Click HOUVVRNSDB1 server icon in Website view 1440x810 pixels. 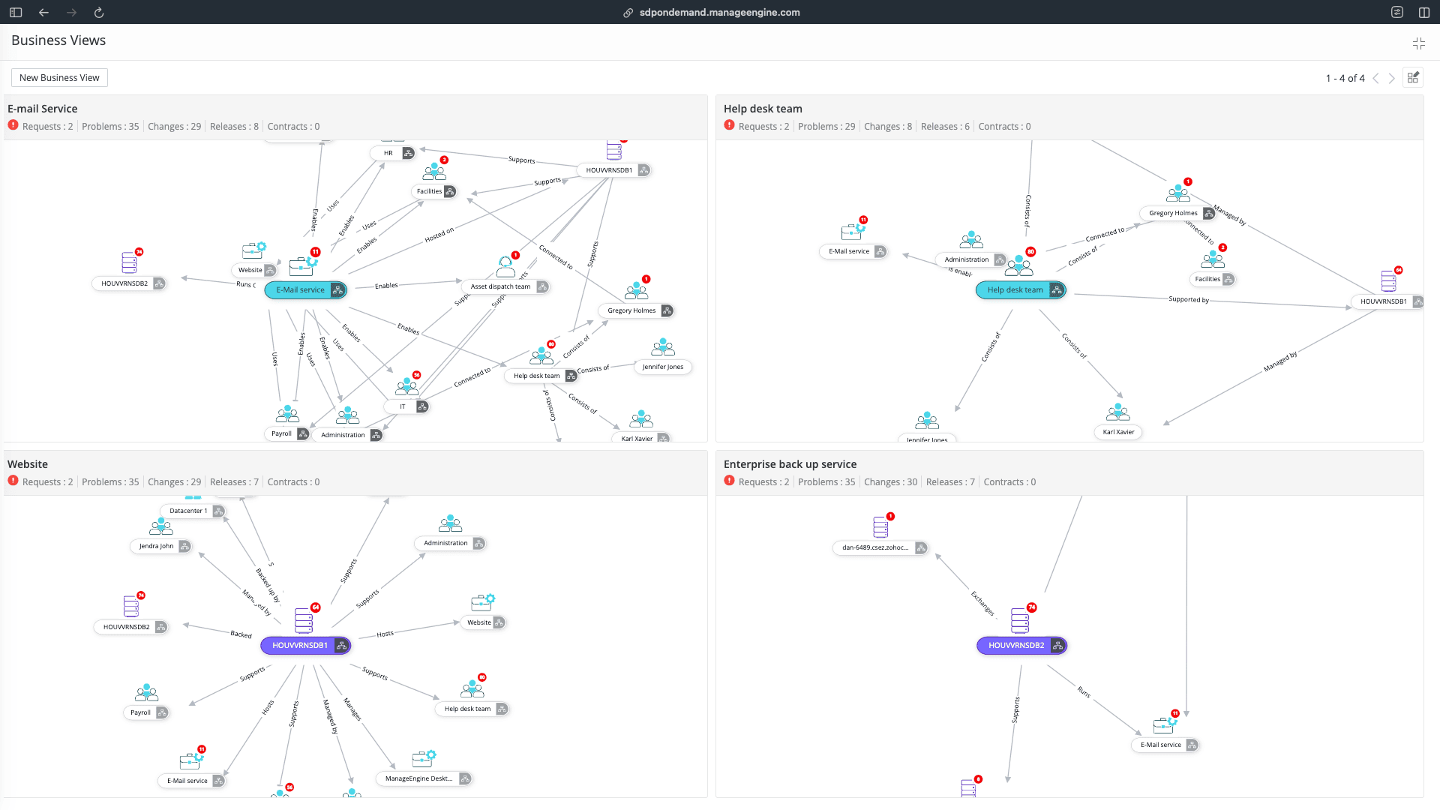tap(304, 620)
